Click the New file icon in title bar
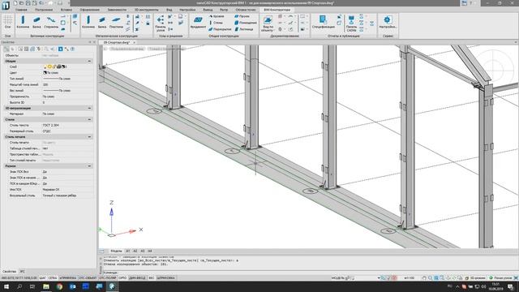 (x=15, y=3)
